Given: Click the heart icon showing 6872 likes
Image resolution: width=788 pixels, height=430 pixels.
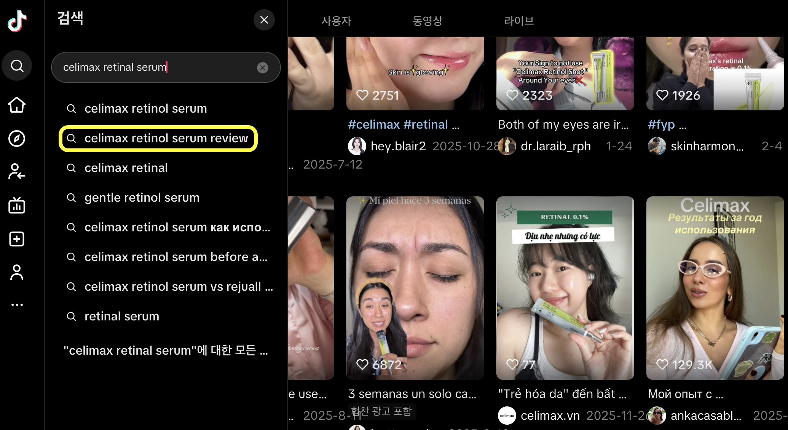Looking at the screenshot, I should [x=362, y=364].
